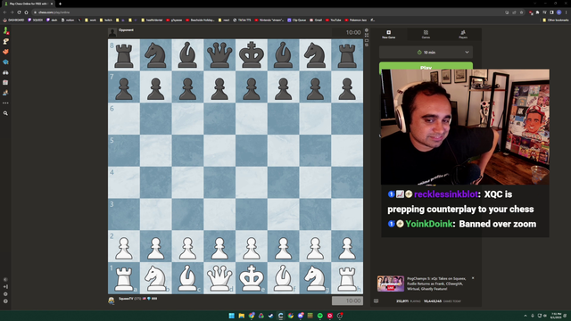Image resolution: width=571 pixels, height=321 pixels.
Task: Close the Play Chess Online tab
Action: tap(52, 4)
